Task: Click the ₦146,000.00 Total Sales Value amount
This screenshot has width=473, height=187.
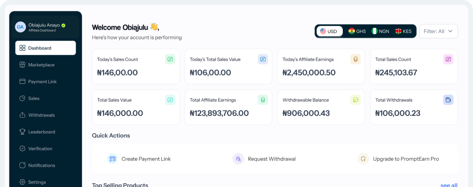Action: click(120, 114)
